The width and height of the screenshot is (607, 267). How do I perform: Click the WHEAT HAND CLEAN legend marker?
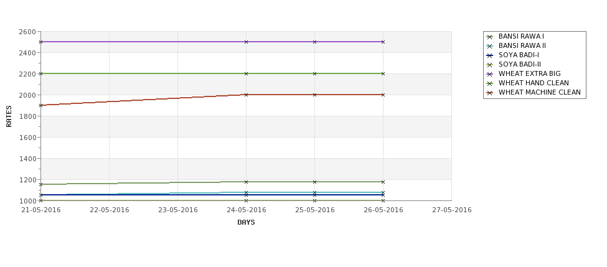490,83
